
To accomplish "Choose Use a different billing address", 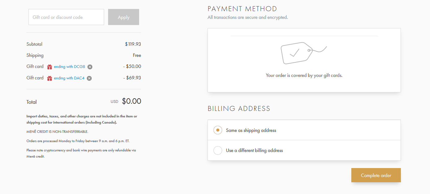I will pos(218,150).
